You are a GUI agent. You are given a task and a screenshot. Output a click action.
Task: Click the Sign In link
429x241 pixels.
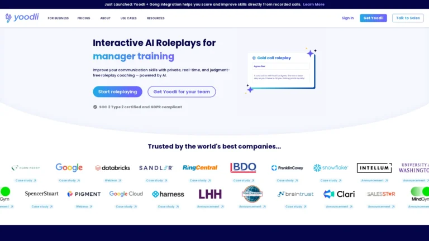347,18
